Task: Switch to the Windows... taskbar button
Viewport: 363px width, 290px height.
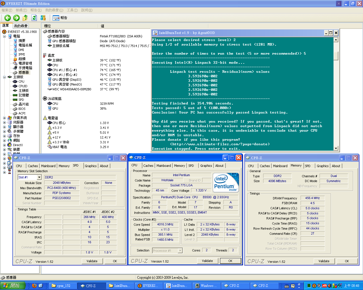Action: click(207, 286)
